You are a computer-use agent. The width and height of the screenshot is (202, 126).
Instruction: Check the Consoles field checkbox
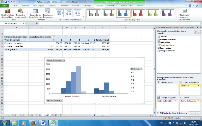coord(158,37)
